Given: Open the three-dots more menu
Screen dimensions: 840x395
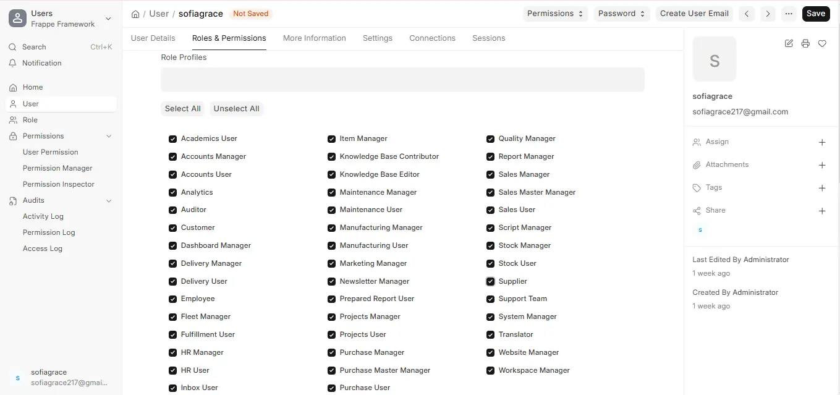Looking at the screenshot, I should point(788,14).
